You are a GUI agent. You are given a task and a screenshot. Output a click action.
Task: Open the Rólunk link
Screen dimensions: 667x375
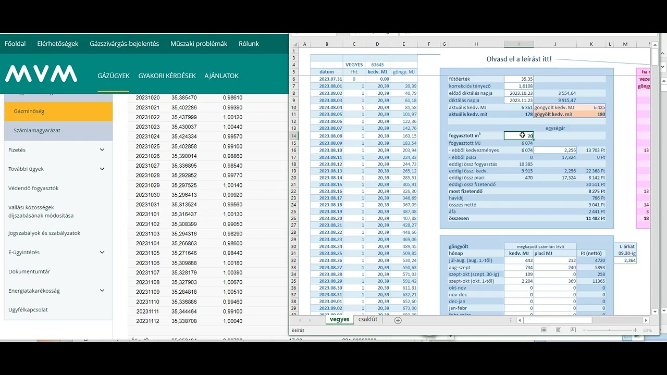click(x=249, y=44)
